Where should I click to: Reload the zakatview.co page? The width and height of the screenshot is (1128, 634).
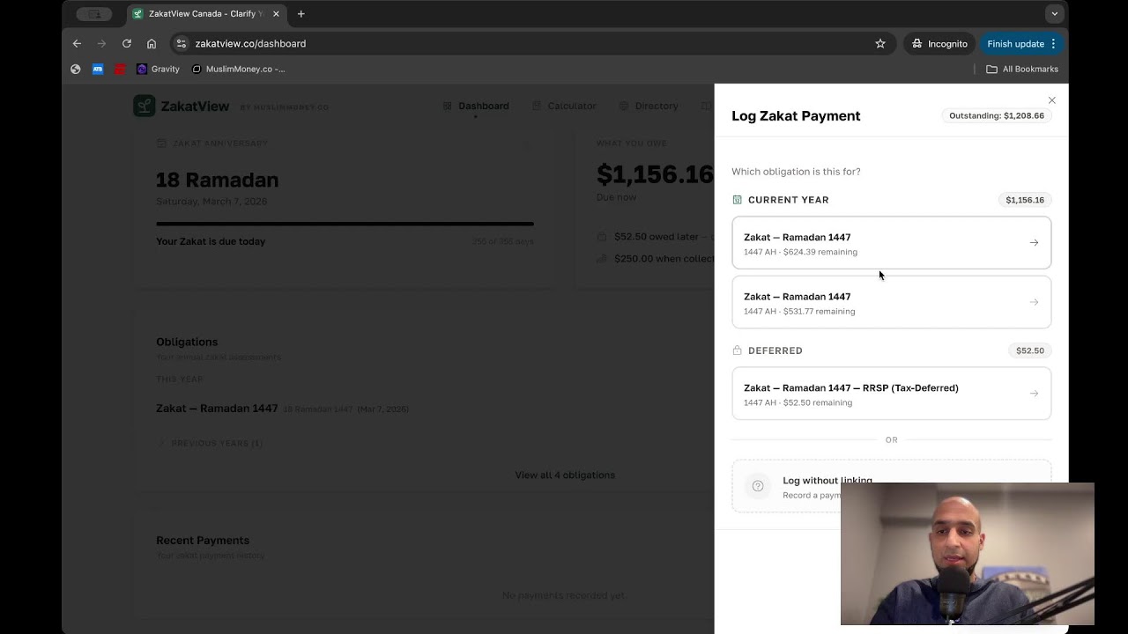pyautogui.click(x=127, y=43)
